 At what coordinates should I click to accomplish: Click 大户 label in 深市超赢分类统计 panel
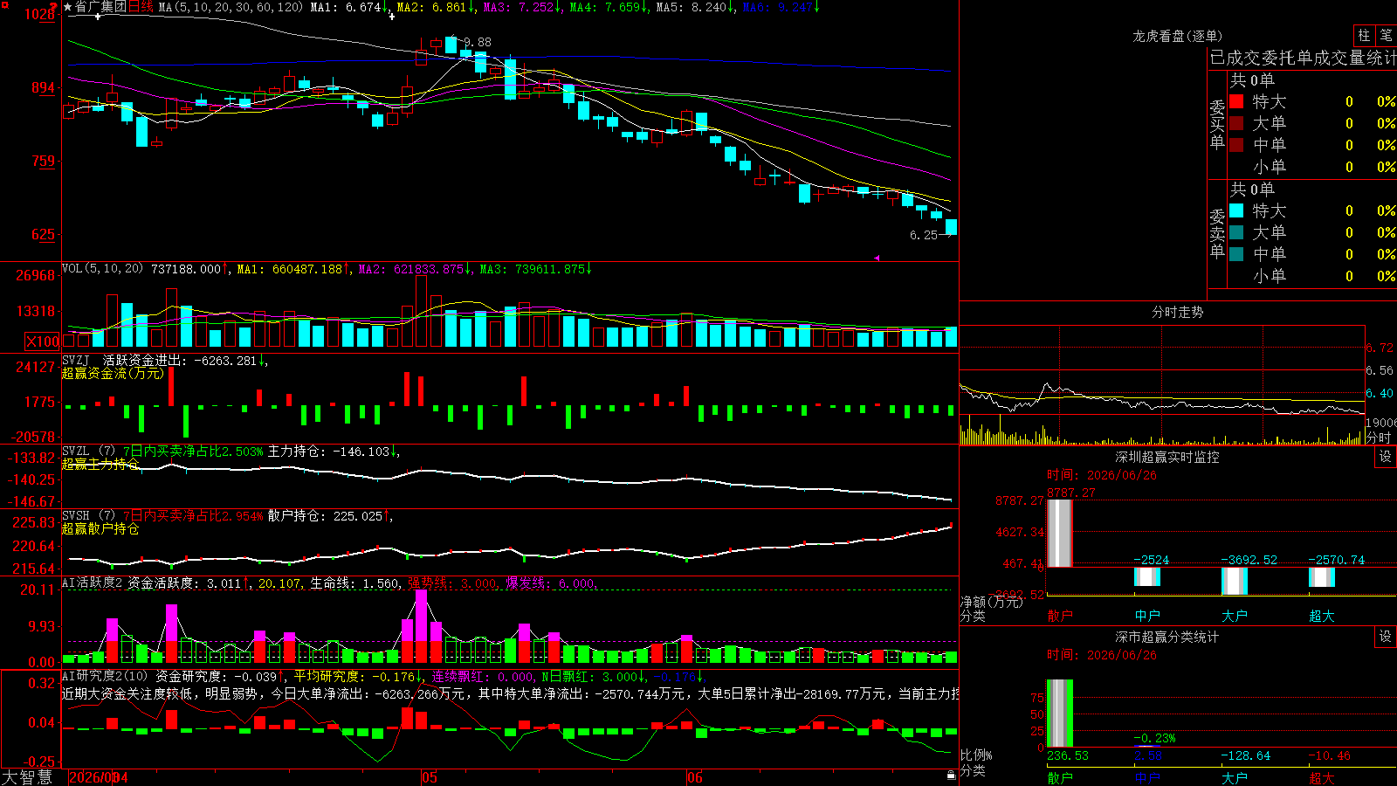[x=1235, y=778]
